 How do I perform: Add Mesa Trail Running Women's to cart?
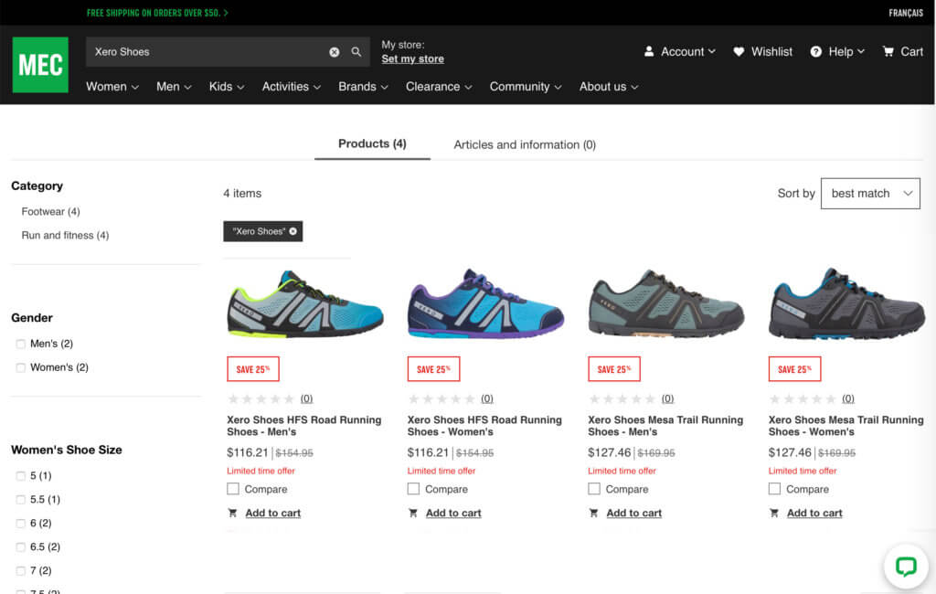coord(814,513)
